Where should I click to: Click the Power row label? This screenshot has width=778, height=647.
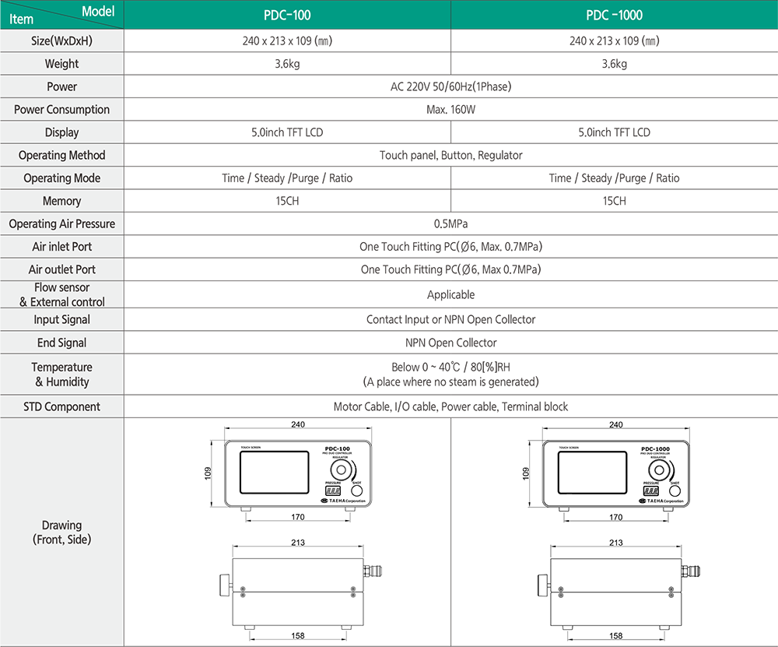coord(61,86)
